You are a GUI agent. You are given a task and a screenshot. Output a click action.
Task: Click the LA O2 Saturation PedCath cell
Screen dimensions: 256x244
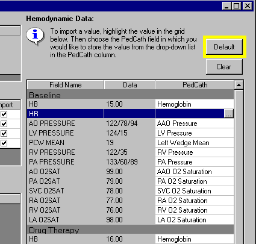point(195,220)
